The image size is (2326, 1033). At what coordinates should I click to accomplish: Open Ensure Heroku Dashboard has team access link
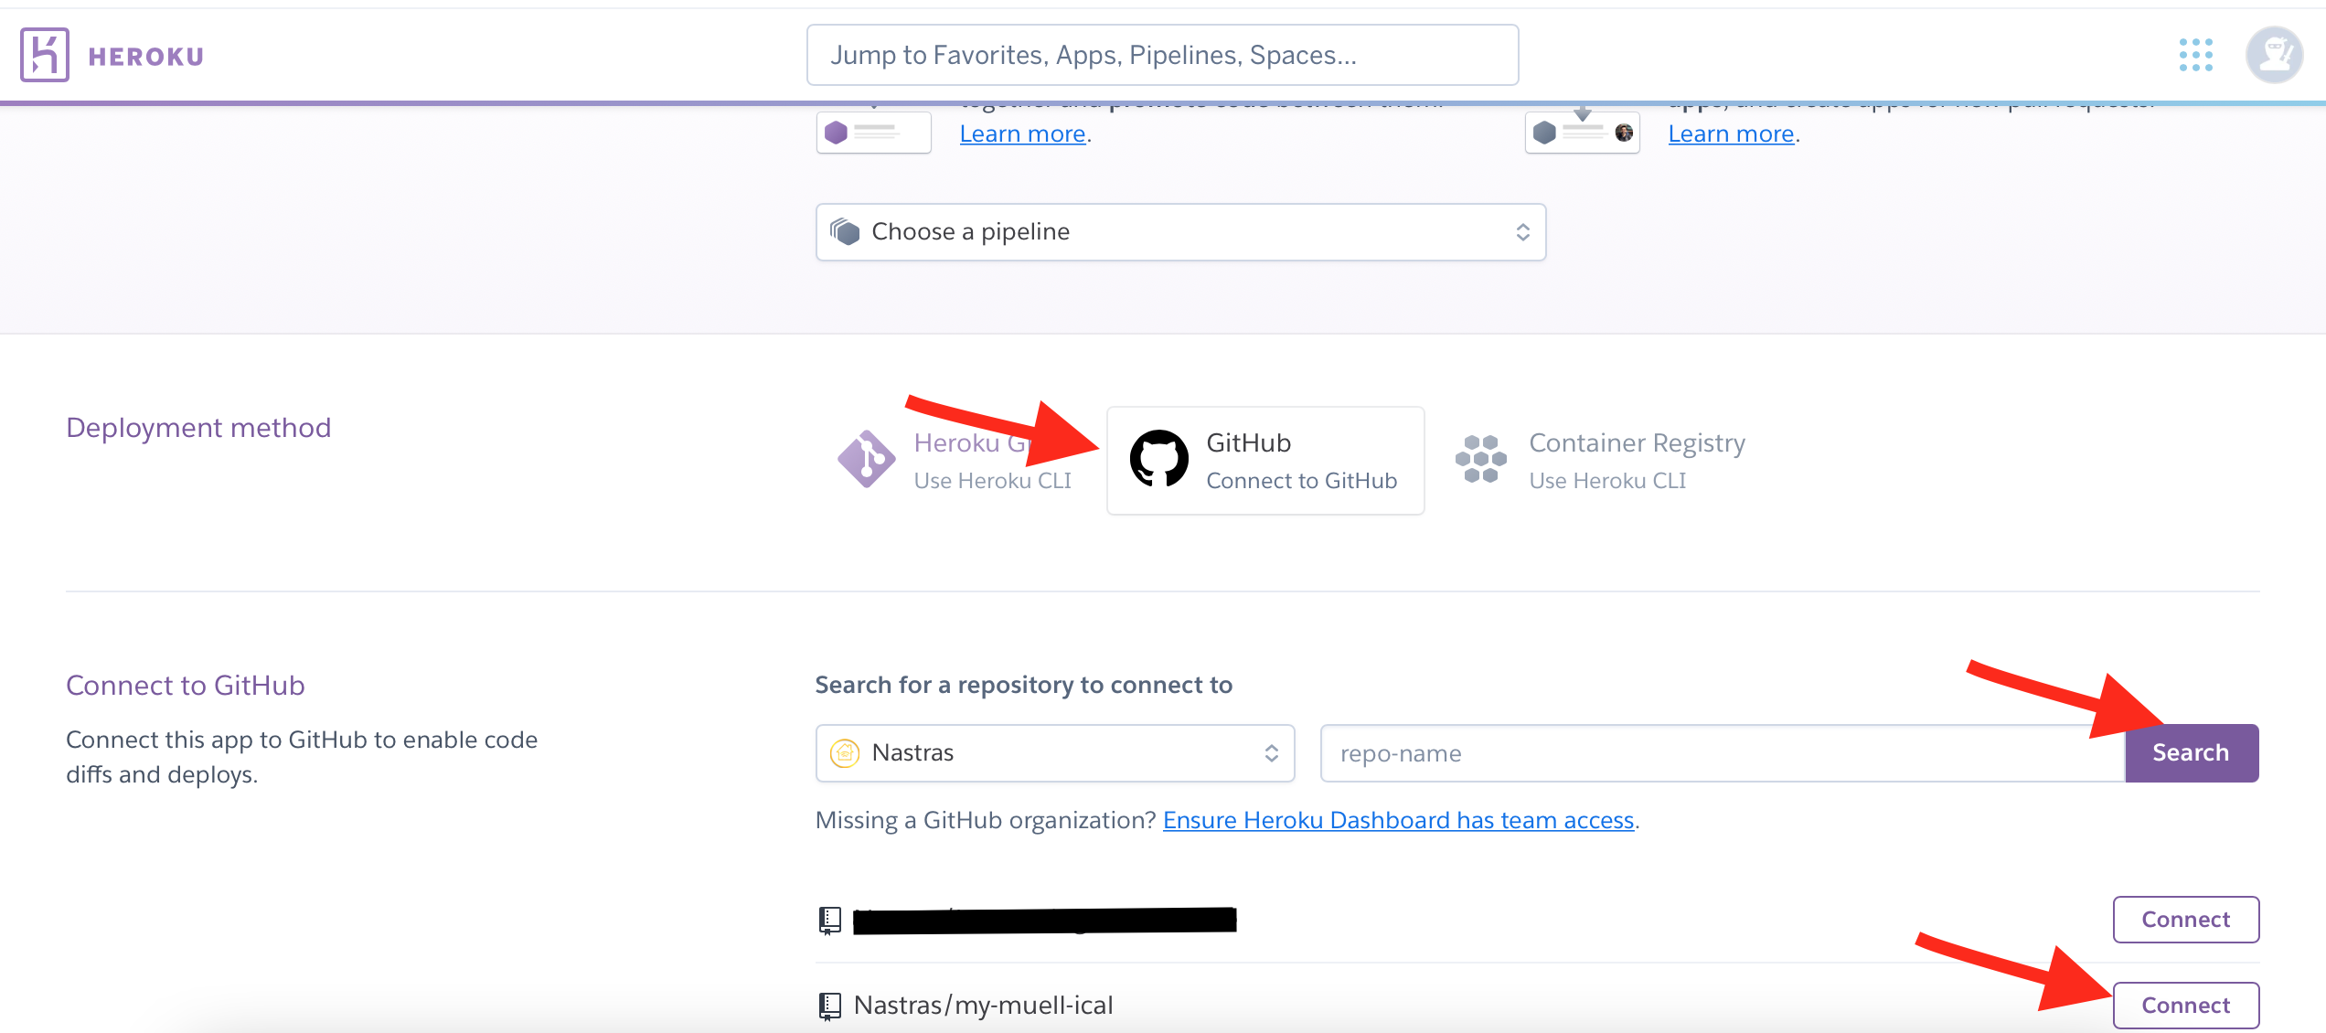(1398, 820)
